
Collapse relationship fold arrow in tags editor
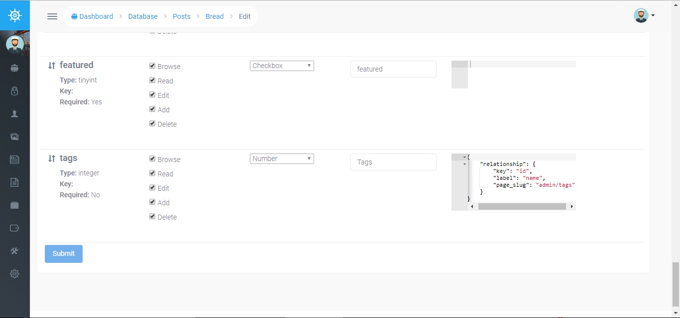(464, 164)
